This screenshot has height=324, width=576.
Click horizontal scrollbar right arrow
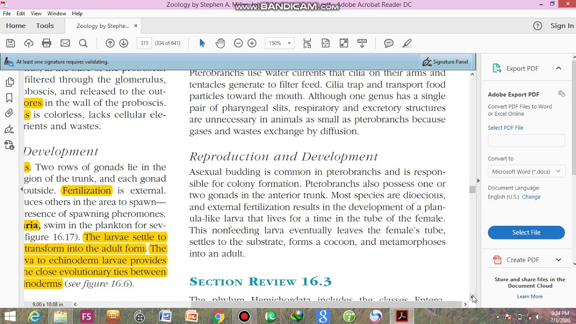coord(465,304)
